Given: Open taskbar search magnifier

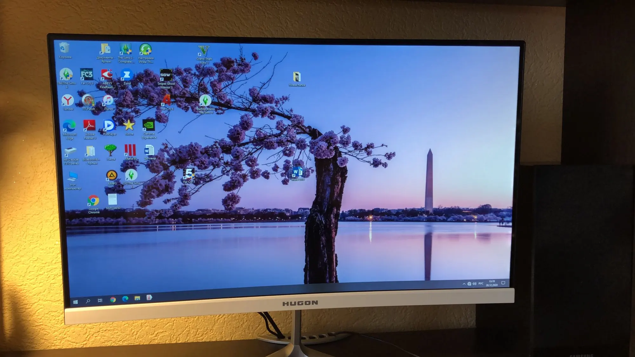Looking at the screenshot, I should click(88, 301).
